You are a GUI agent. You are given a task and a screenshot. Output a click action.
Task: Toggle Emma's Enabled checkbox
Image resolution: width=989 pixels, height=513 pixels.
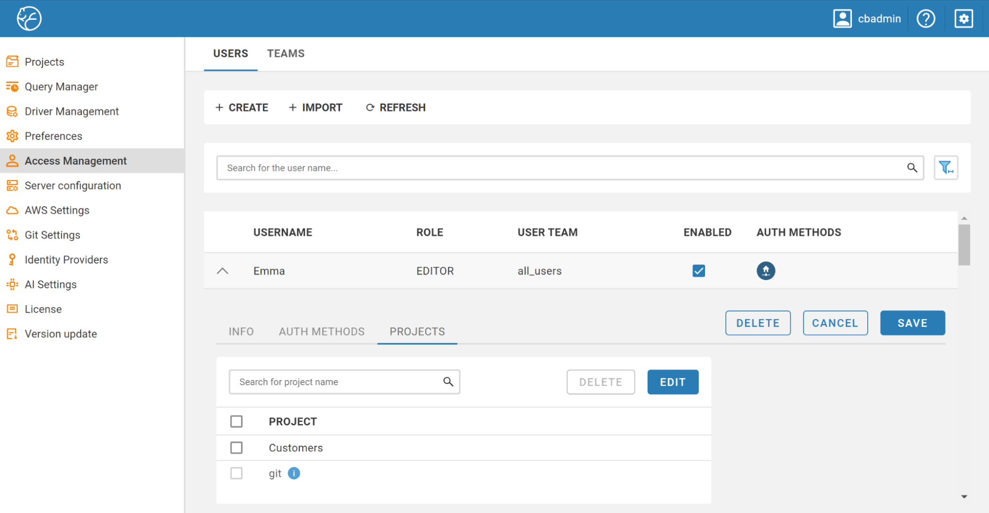699,271
